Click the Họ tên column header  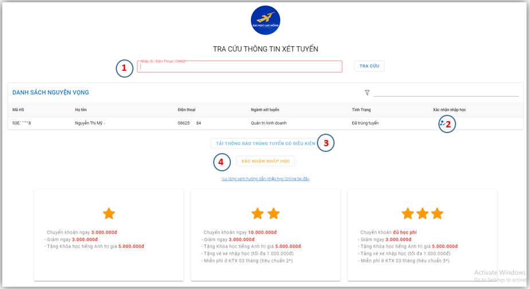[x=81, y=110]
